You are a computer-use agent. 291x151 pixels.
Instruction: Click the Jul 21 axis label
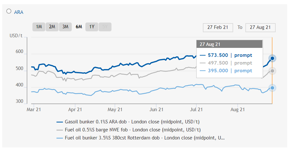click(197, 110)
